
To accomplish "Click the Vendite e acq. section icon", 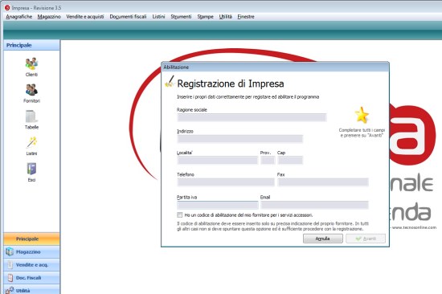I will click(x=10, y=265).
